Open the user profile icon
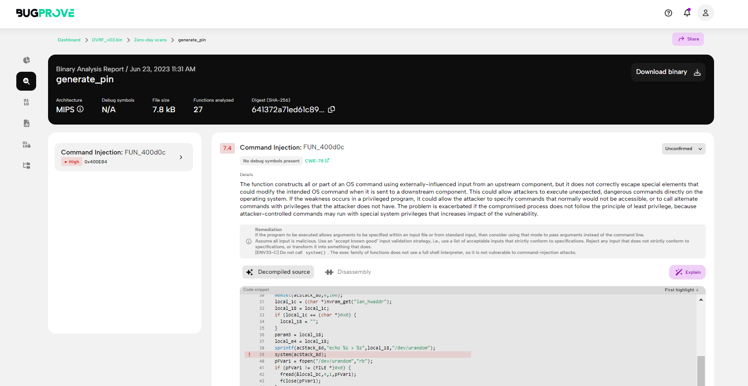The image size is (748, 386). tap(706, 13)
